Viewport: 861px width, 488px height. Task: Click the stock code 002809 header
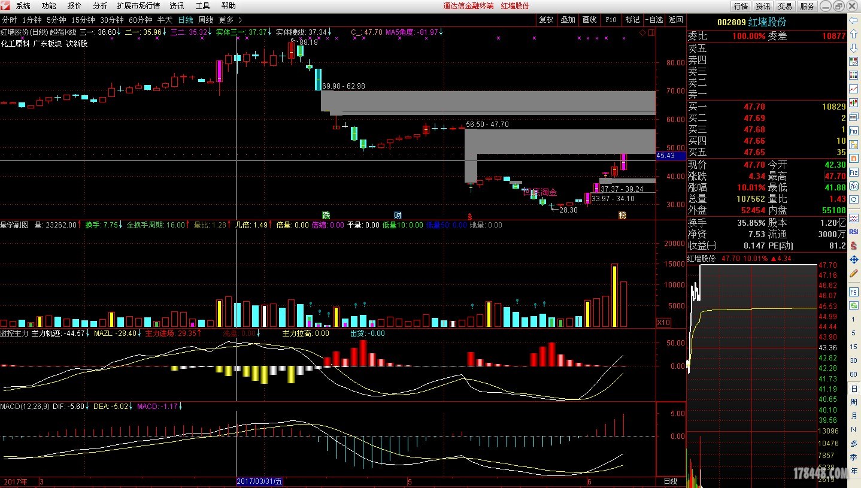[x=730, y=22]
